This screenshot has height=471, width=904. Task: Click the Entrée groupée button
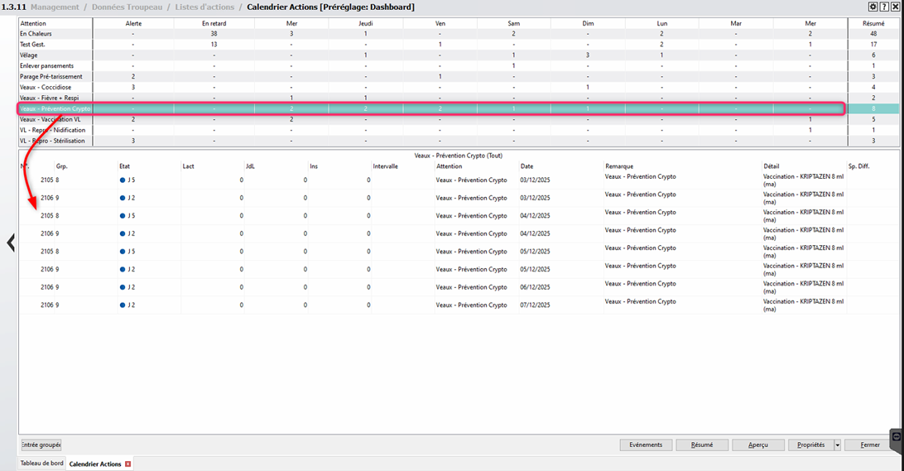tap(41, 445)
